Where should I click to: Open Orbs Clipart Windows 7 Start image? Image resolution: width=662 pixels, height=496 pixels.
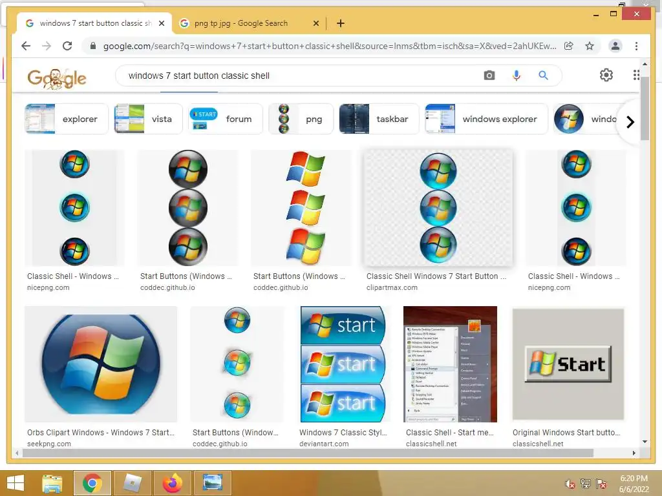[x=101, y=364]
